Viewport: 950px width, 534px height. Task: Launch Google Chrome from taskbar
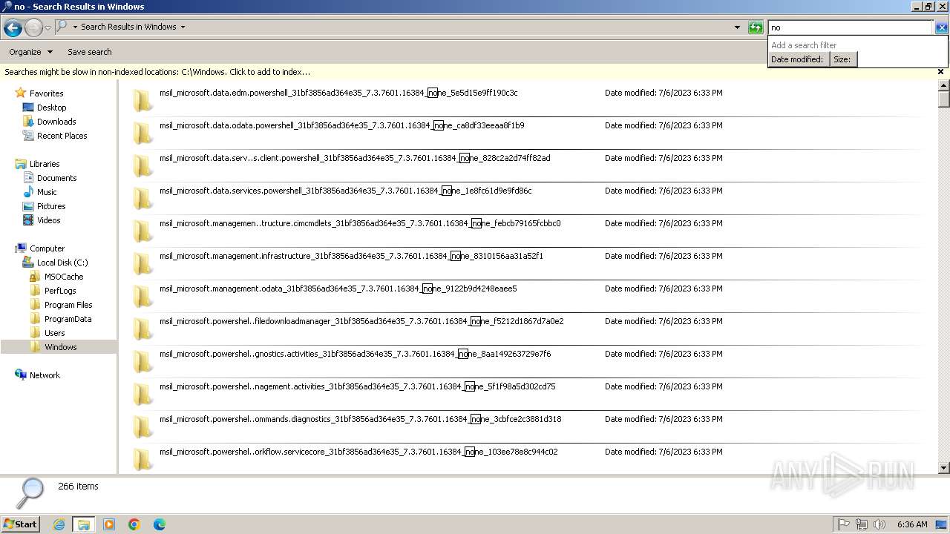(x=134, y=524)
